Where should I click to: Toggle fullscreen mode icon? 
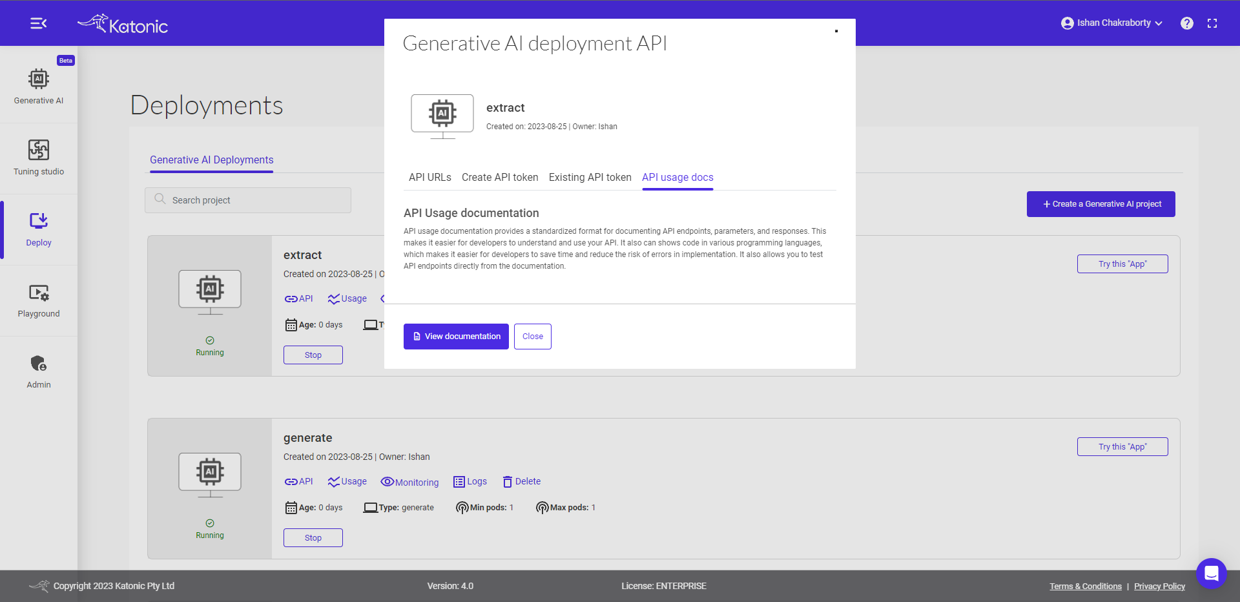pyautogui.click(x=1212, y=23)
